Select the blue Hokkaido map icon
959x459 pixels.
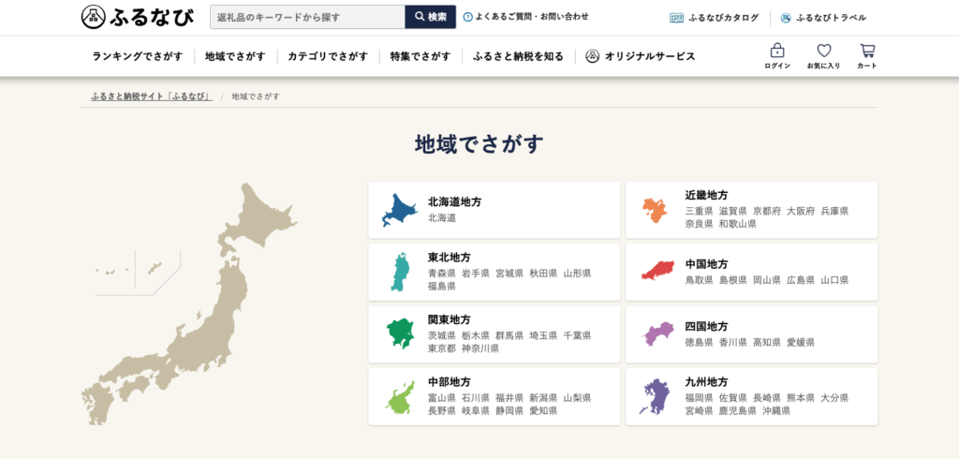[399, 210]
